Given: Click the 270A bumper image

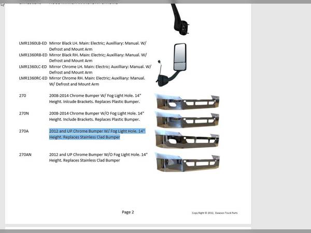Looking at the screenshot, I should 187,139.
